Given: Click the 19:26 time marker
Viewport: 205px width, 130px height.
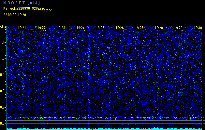Looking at the screenshot, I should coord(120,28).
